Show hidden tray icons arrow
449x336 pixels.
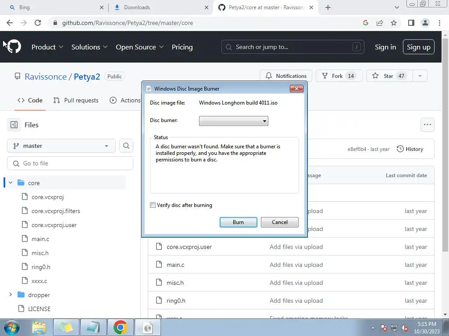pyautogui.click(x=373, y=328)
